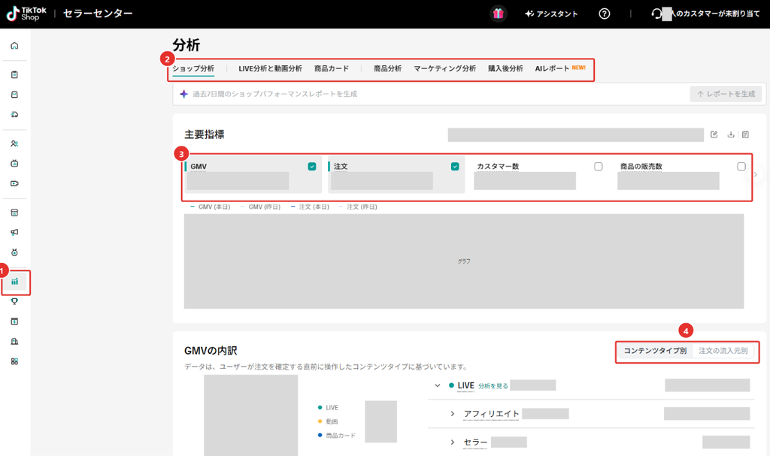Click the 分析を見る link next to LIVE
Image resolution: width=770 pixels, height=456 pixels.
[x=493, y=386]
